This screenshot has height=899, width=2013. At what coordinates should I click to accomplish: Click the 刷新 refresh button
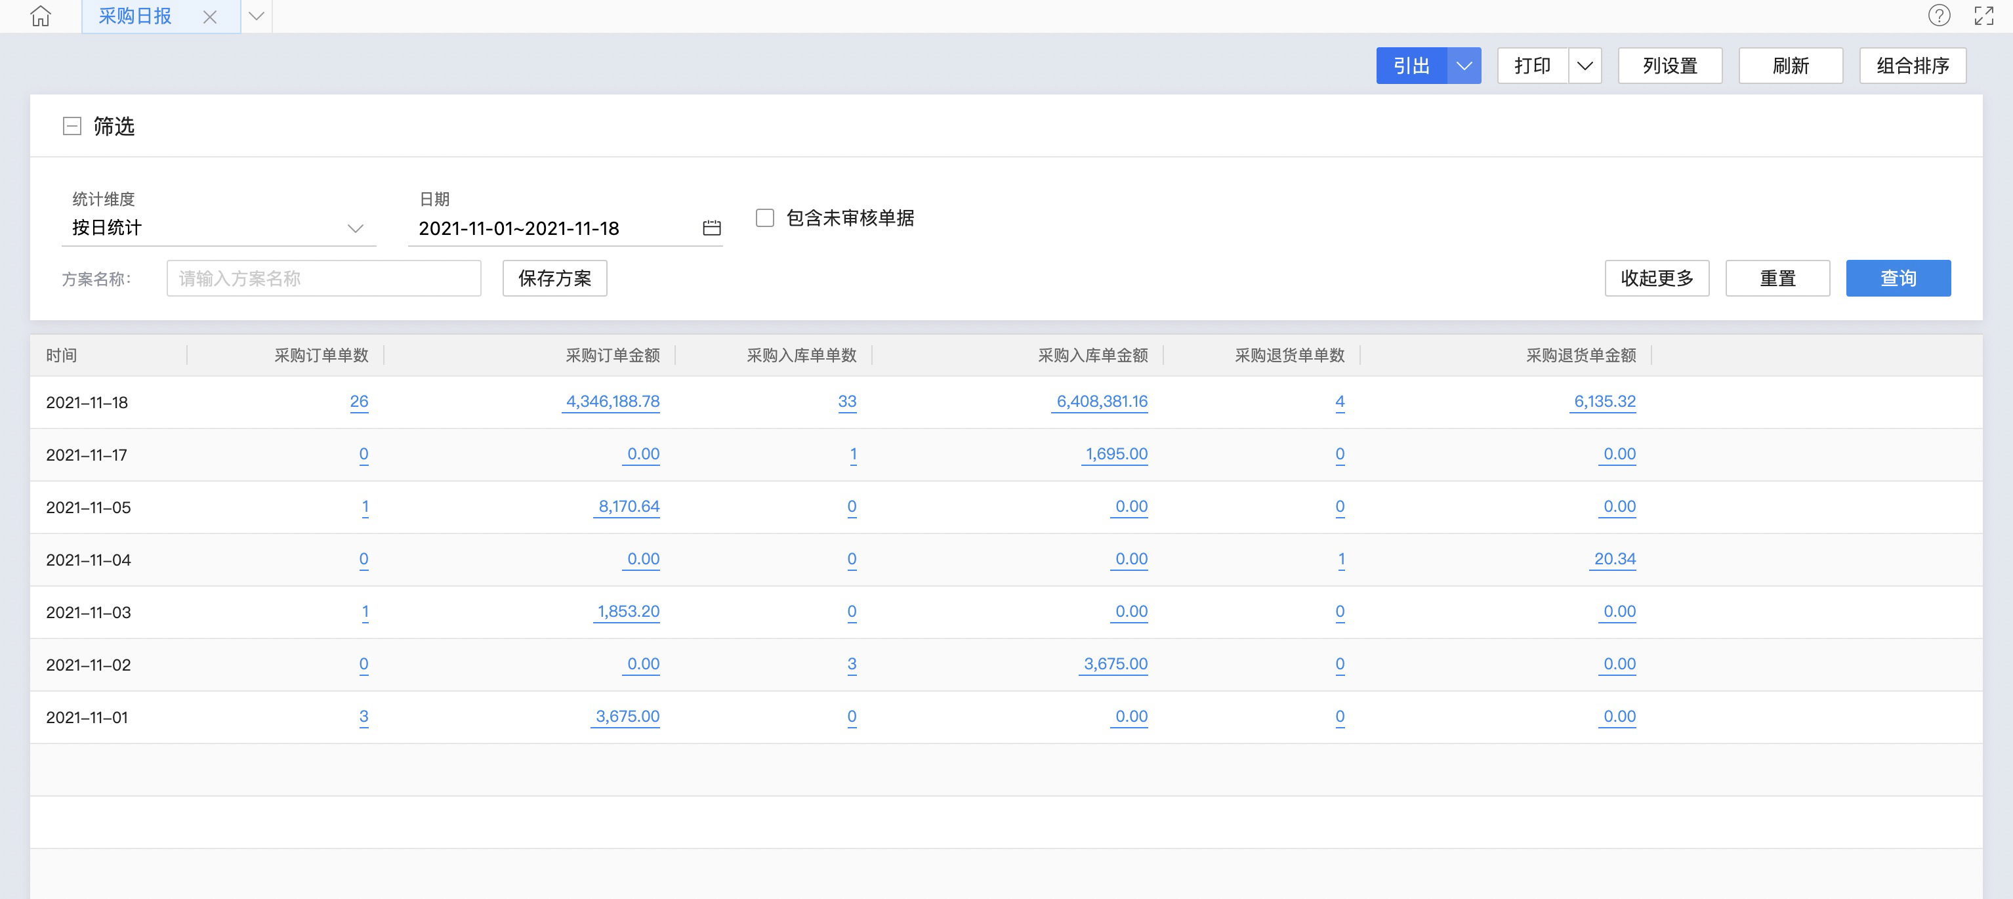(1789, 66)
